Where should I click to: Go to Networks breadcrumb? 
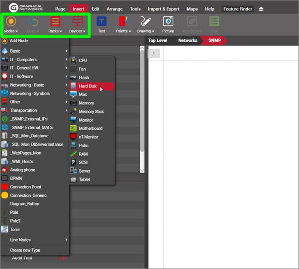[x=188, y=40]
